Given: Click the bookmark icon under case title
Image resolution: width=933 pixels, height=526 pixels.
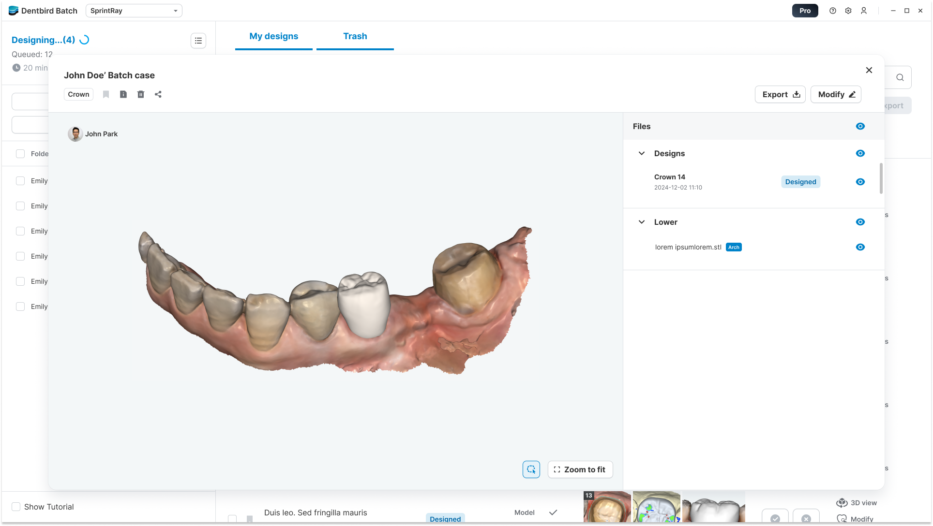Looking at the screenshot, I should [106, 94].
